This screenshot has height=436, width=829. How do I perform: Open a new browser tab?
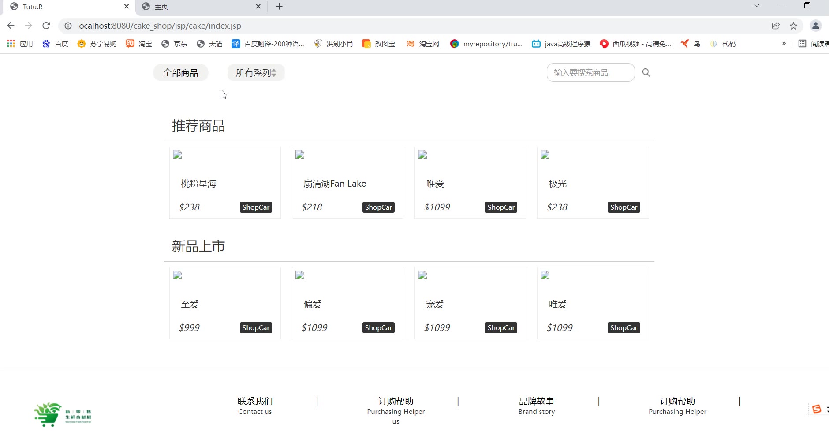[x=279, y=7]
